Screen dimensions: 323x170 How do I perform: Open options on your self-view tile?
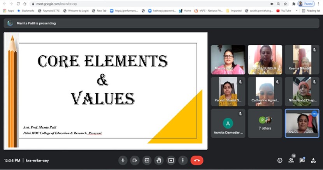click(x=314, y=114)
